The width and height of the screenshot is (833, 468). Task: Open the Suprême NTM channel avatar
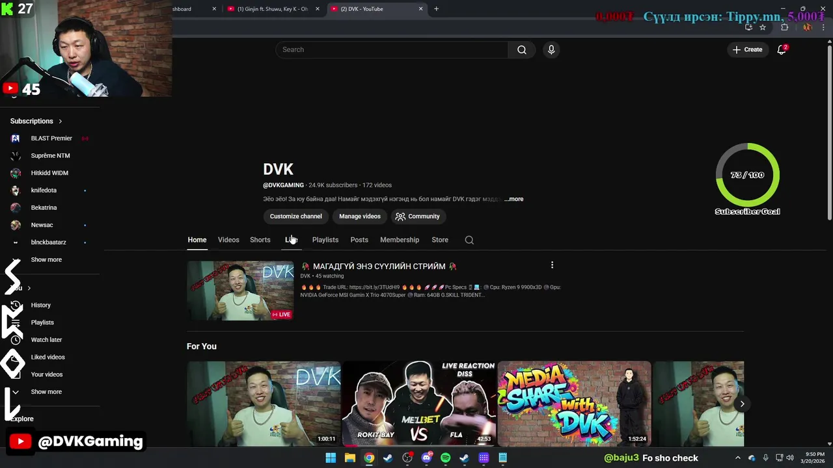tap(16, 155)
